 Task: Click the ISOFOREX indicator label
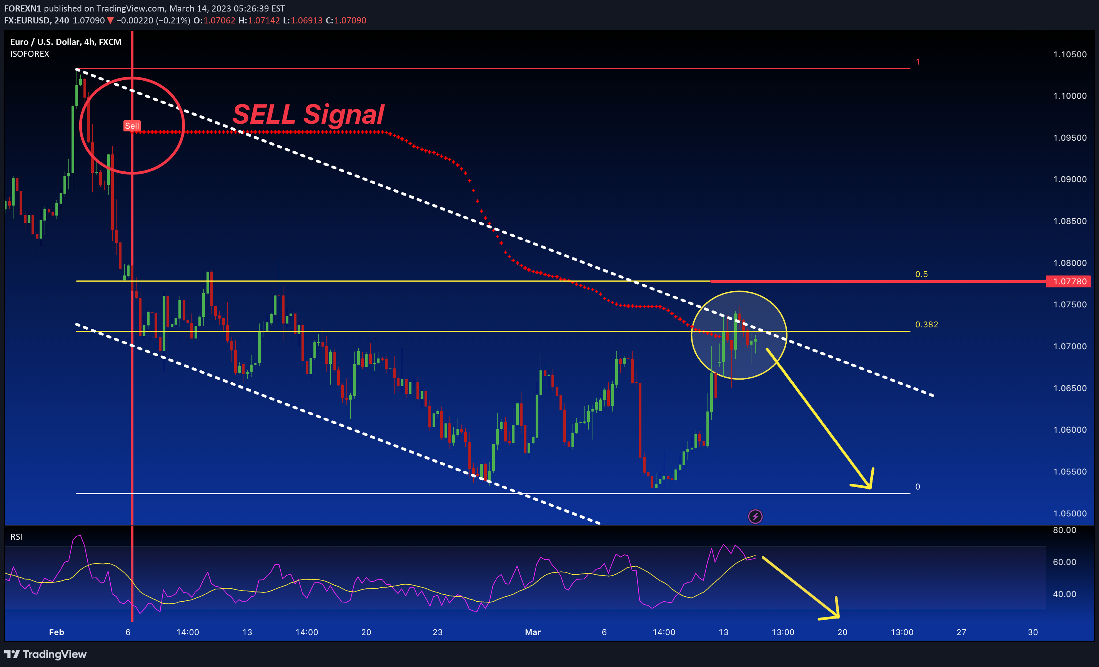[30, 54]
